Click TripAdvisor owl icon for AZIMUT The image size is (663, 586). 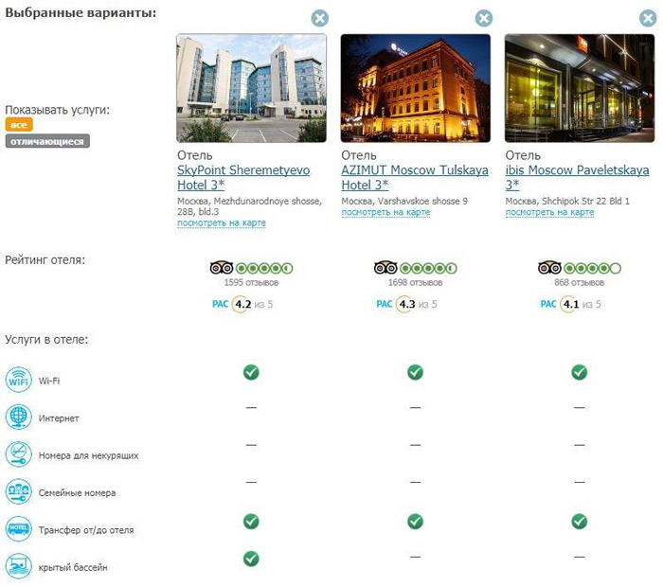pos(385,268)
